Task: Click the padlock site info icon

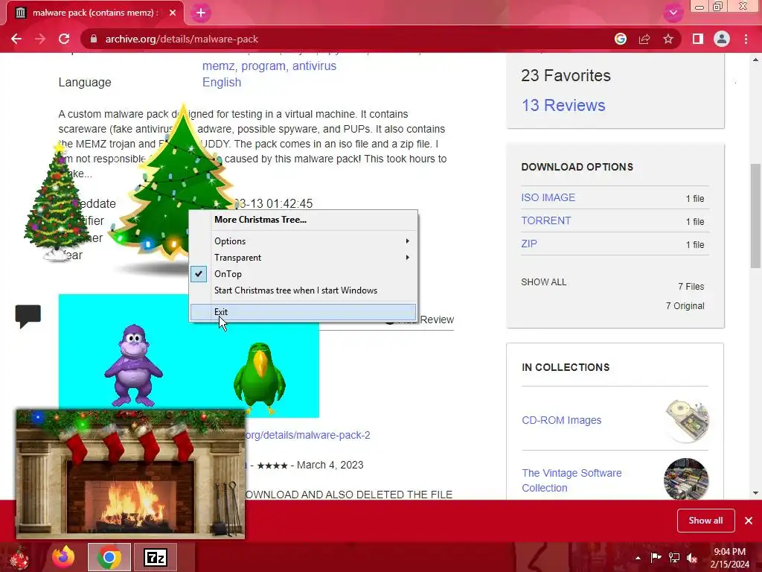Action: click(94, 39)
